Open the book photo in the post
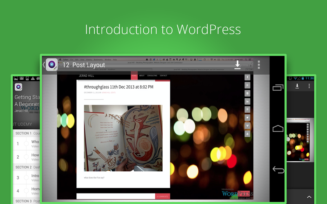 123,138
